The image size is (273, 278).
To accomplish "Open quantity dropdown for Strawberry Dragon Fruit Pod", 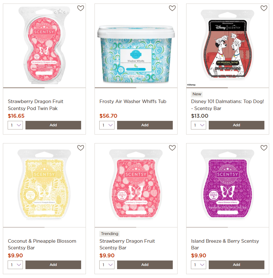I will 15,125.
